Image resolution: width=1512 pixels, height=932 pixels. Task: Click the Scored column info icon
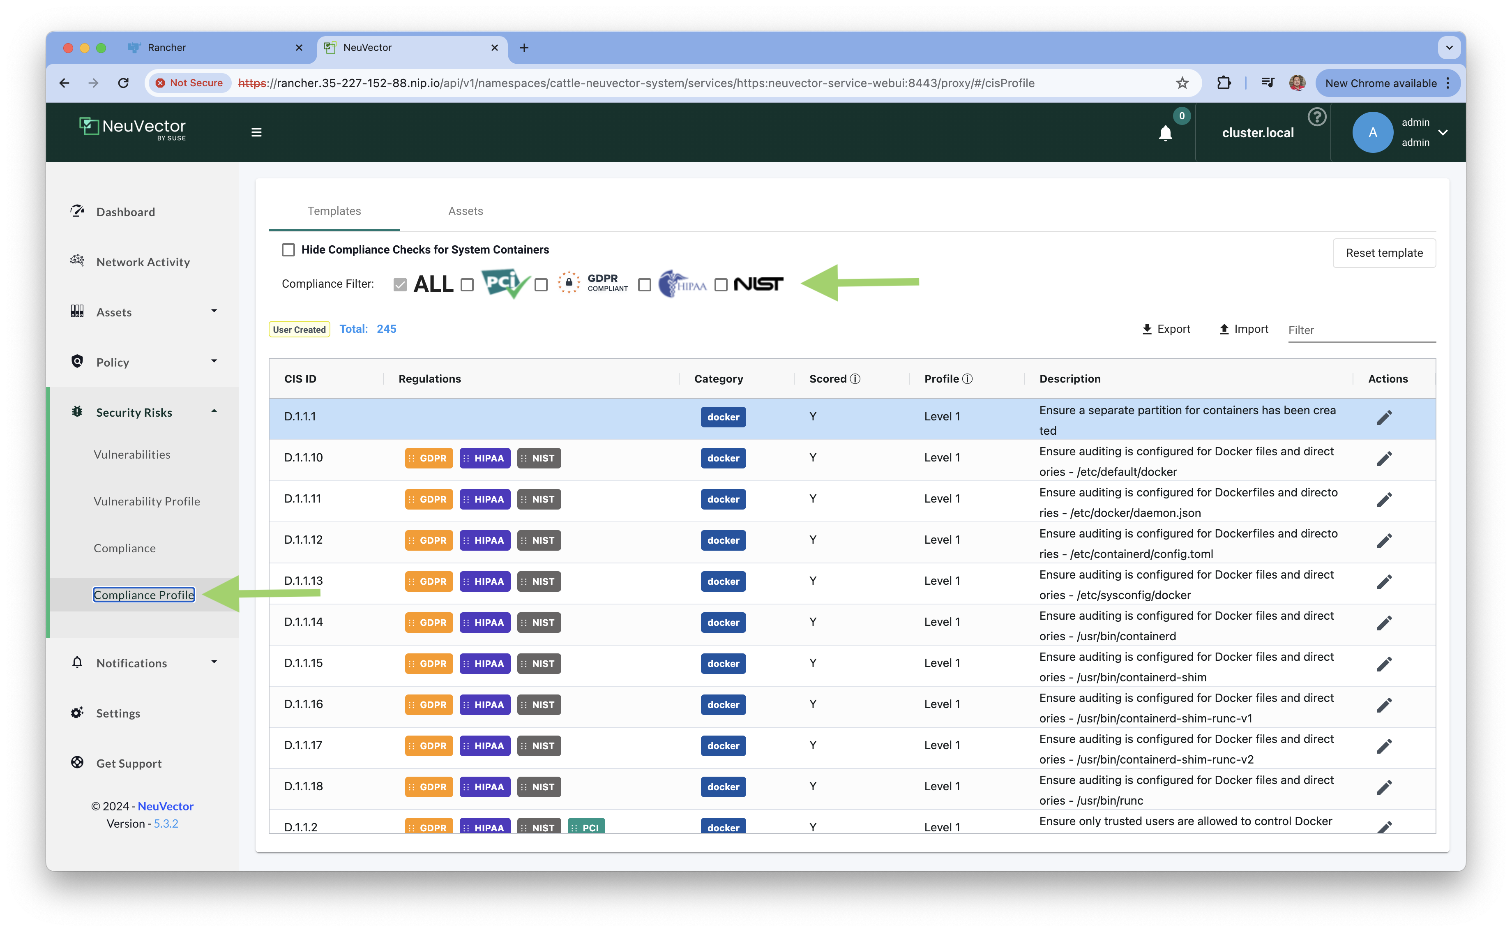coord(855,378)
